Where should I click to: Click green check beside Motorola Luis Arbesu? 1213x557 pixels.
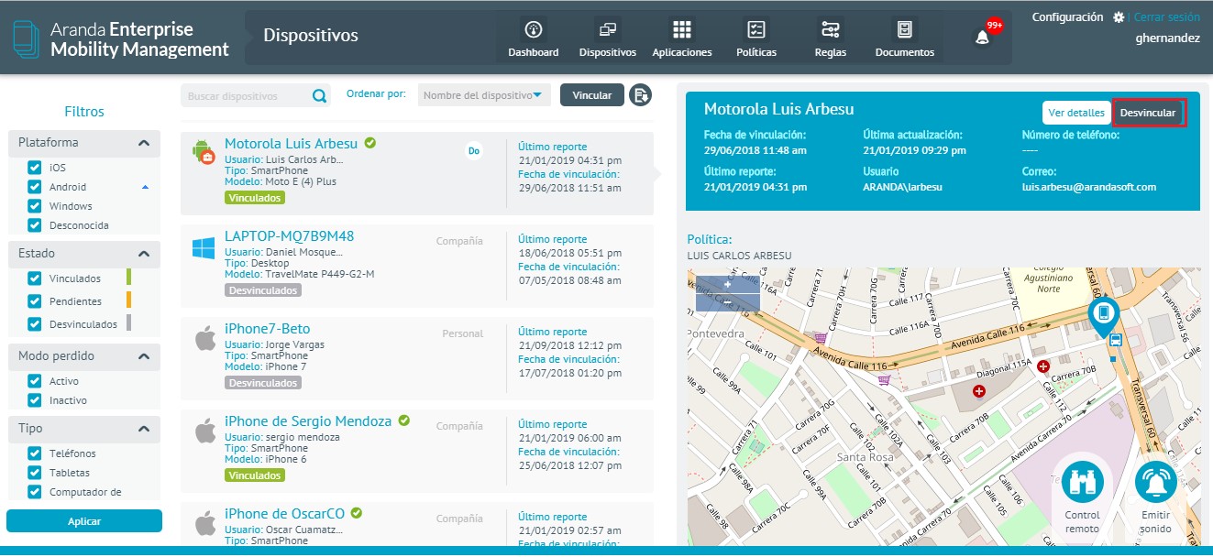[x=370, y=143]
